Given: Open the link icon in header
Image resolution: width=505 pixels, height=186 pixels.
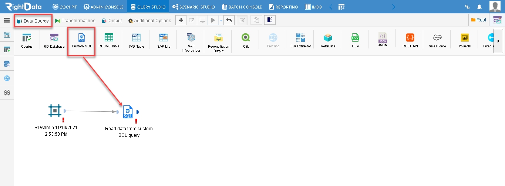Looking at the screenshot, I should 467,7.
